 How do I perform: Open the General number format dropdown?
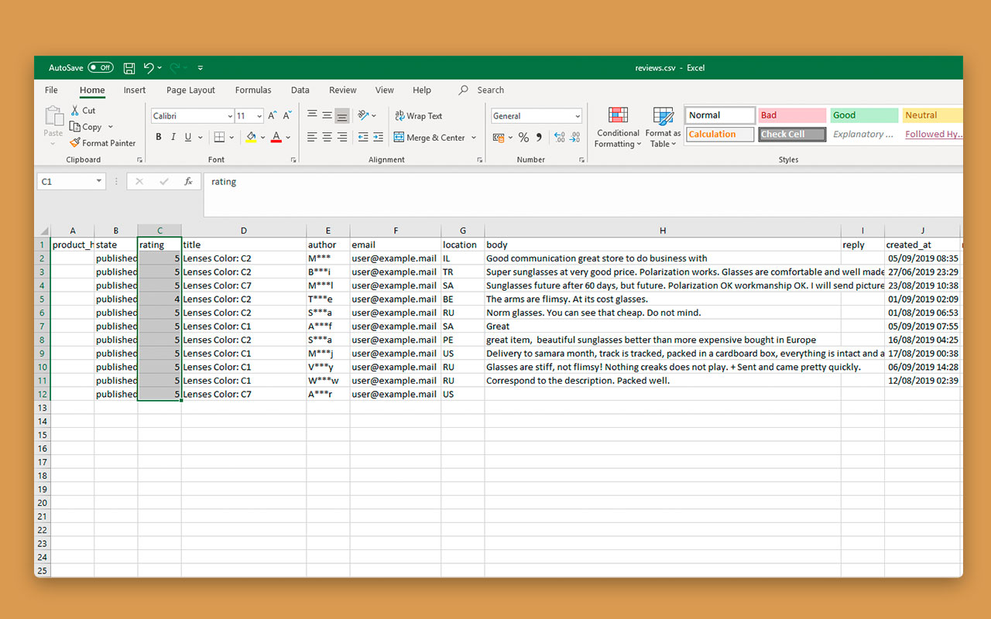pos(578,116)
